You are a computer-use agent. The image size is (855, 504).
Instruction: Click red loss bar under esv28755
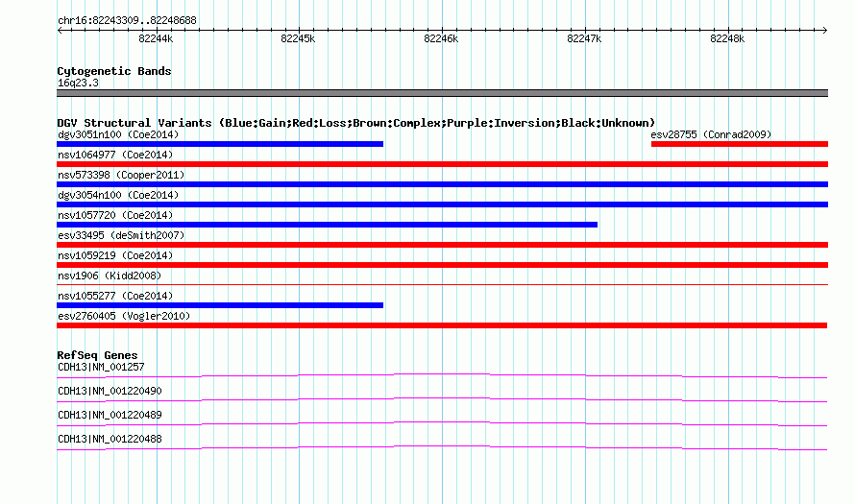pos(740,144)
